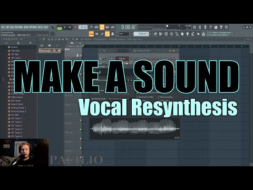Click the step editing arrow icon
Image resolution: width=253 pixels, height=190 pixels.
coord(96,34)
